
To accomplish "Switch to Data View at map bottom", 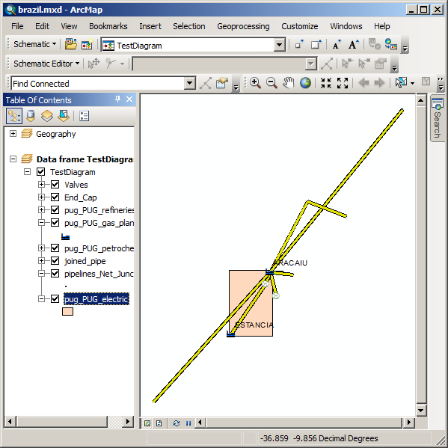I will 147,423.
